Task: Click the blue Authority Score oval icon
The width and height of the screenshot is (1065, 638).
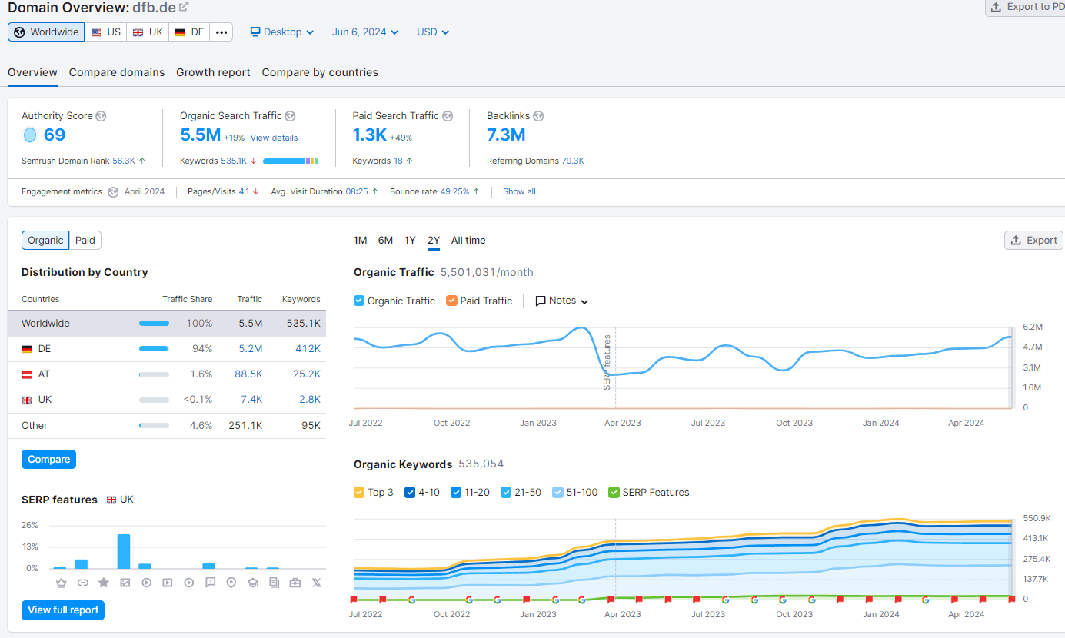Action: tap(30, 135)
